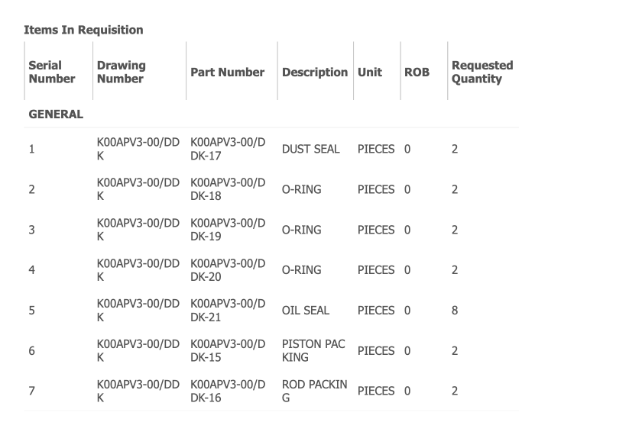
Task: Select the ROD PACKING description cell
Action: coord(314,391)
